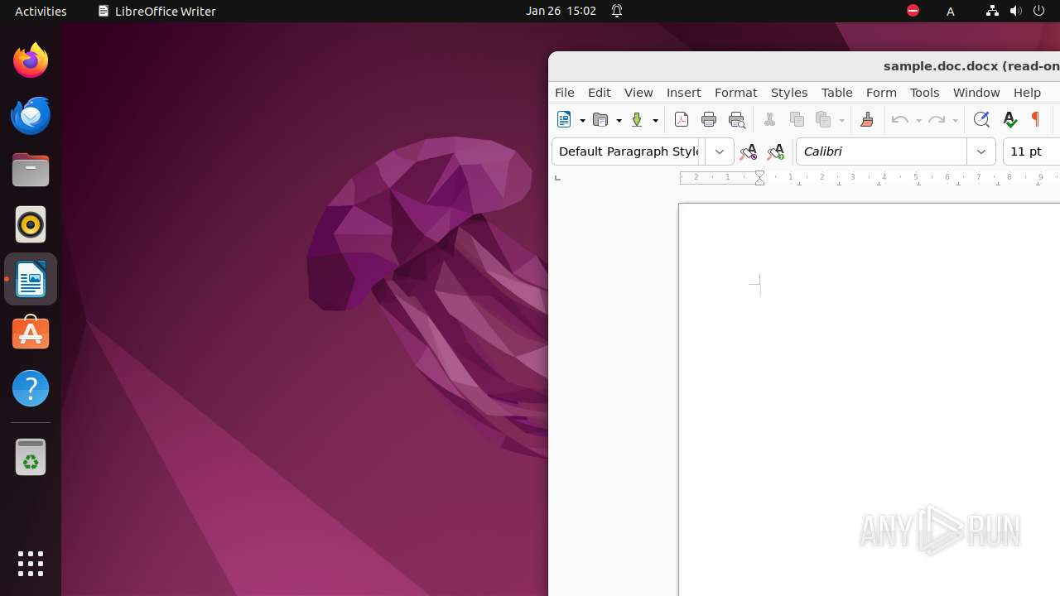Open the Form menu

[x=882, y=93]
